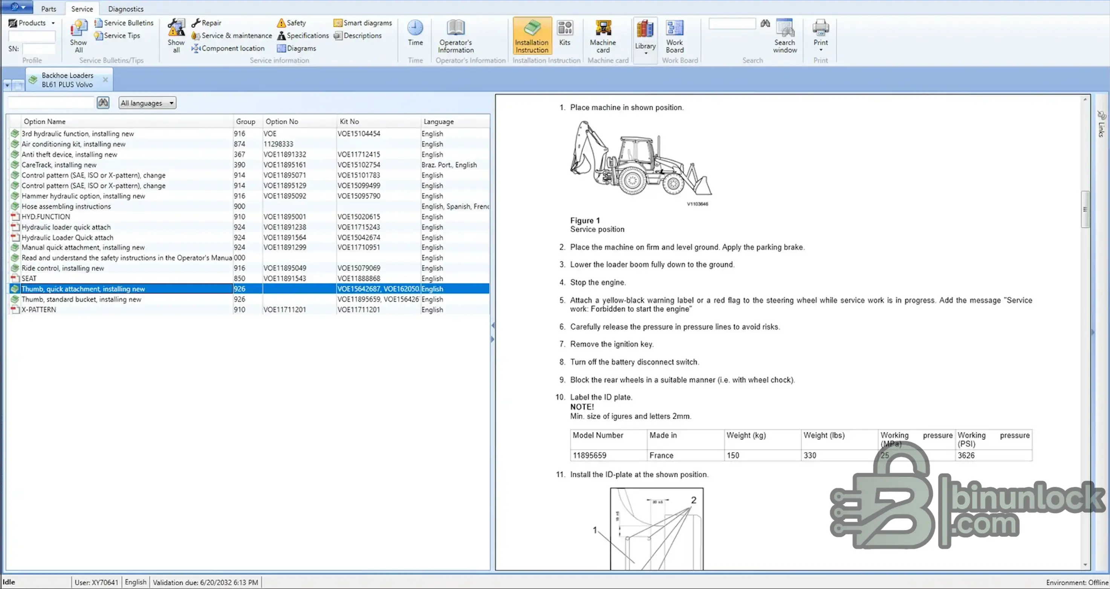This screenshot has height=589, width=1110.
Task: Open Specifications
Action: (303, 36)
